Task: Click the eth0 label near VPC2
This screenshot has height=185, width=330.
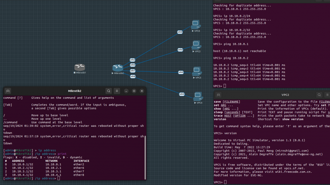Action: 180,50
